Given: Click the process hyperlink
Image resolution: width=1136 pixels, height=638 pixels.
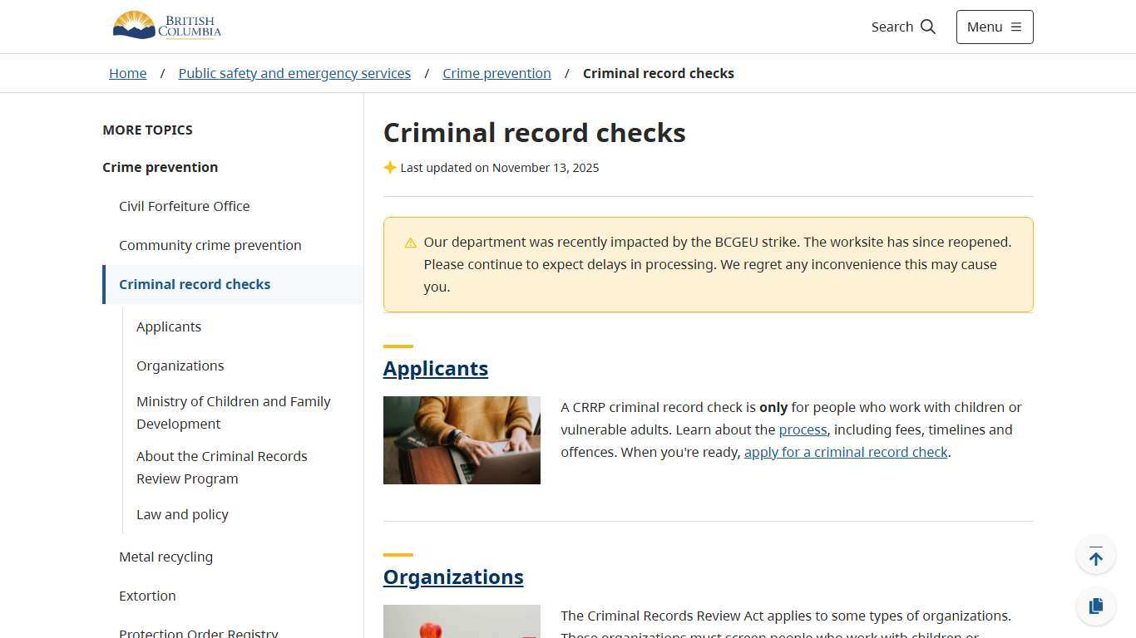Looking at the screenshot, I should [803, 429].
